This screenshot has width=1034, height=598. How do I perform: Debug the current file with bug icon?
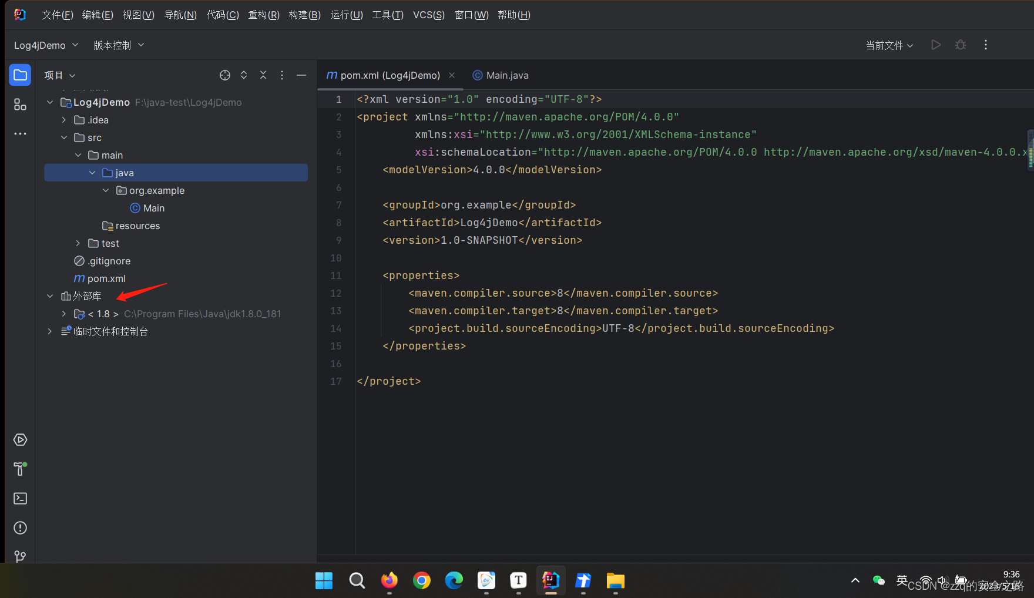[961, 45]
